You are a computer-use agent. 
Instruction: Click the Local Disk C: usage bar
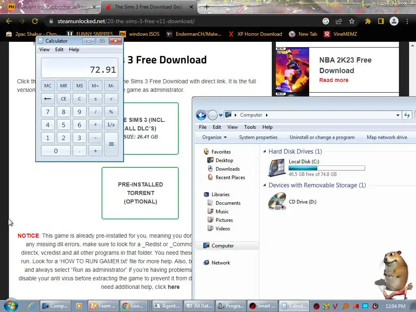point(327,168)
